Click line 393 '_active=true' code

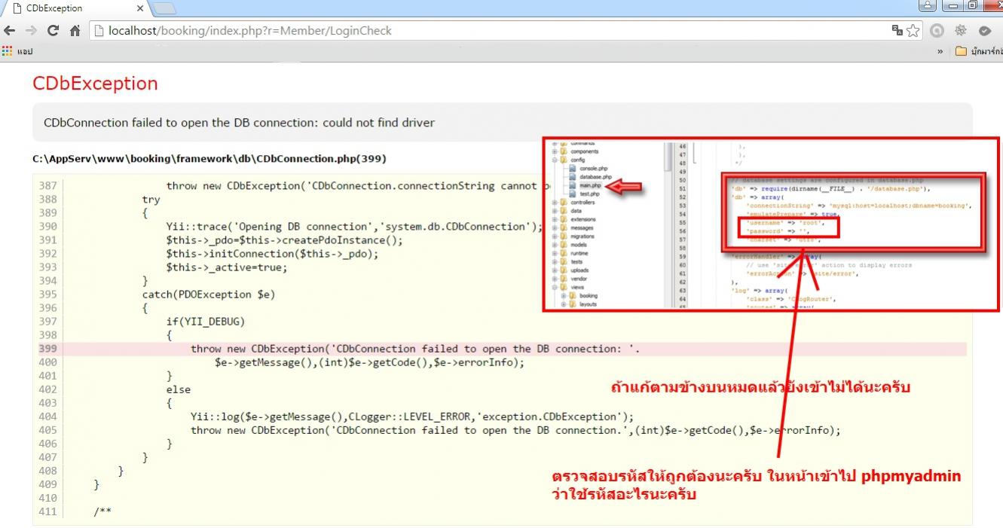click(x=227, y=267)
